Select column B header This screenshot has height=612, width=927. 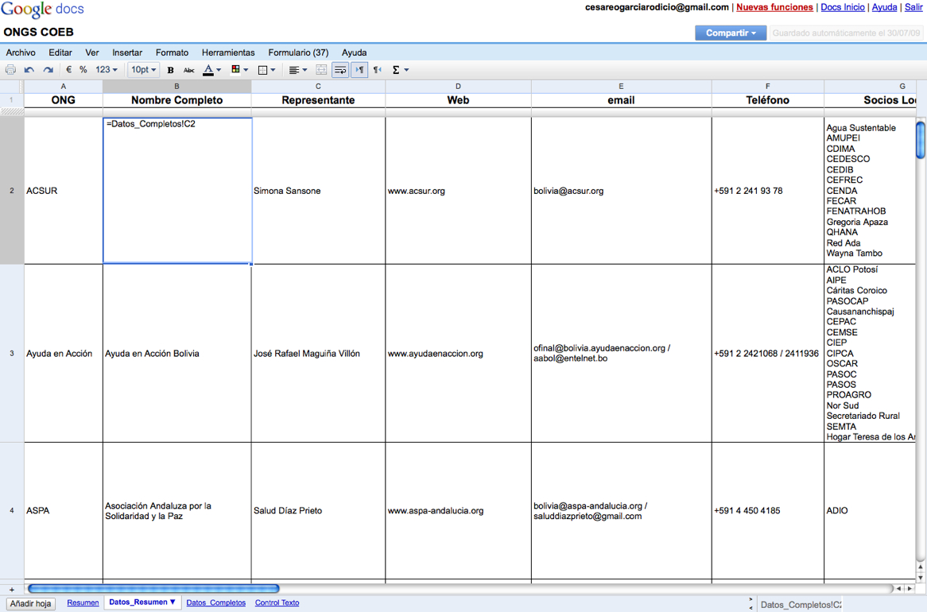176,87
